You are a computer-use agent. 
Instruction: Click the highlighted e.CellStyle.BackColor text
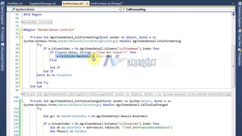74,56
